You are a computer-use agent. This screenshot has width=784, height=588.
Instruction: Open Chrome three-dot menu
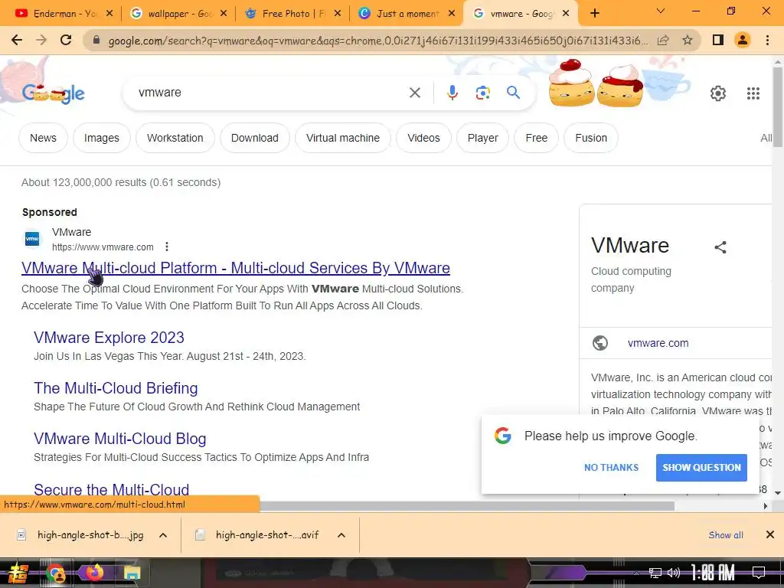click(x=767, y=40)
